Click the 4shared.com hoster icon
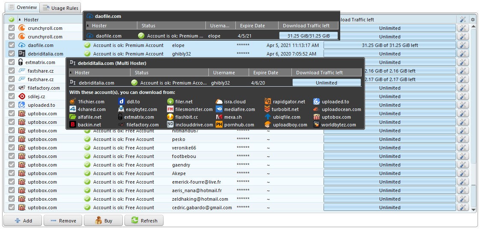The width and height of the screenshot is (481, 231). click(x=73, y=109)
